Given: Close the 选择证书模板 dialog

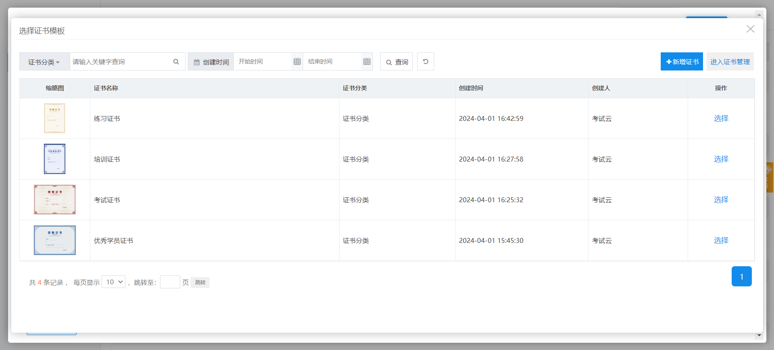Looking at the screenshot, I should tap(750, 29).
